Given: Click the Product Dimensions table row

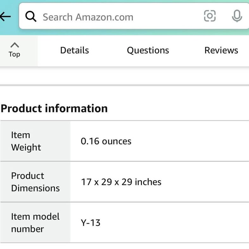Looking at the screenshot, I should tap(125, 182).
